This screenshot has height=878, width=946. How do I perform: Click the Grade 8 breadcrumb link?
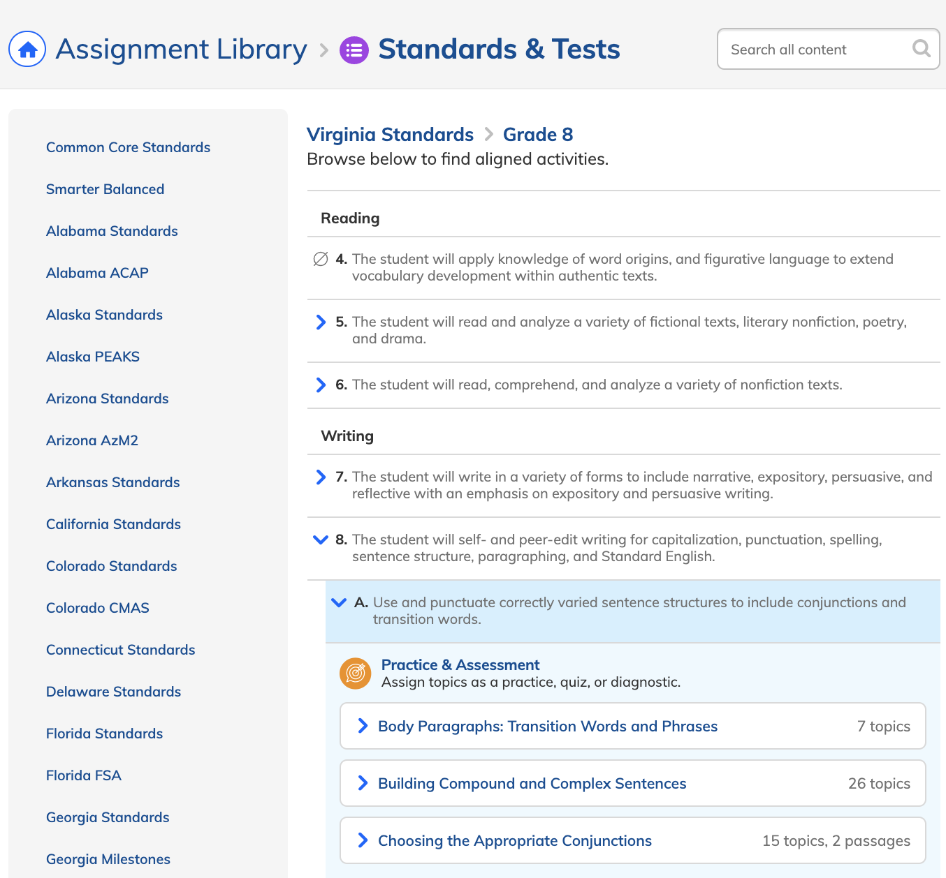point(538,134)
